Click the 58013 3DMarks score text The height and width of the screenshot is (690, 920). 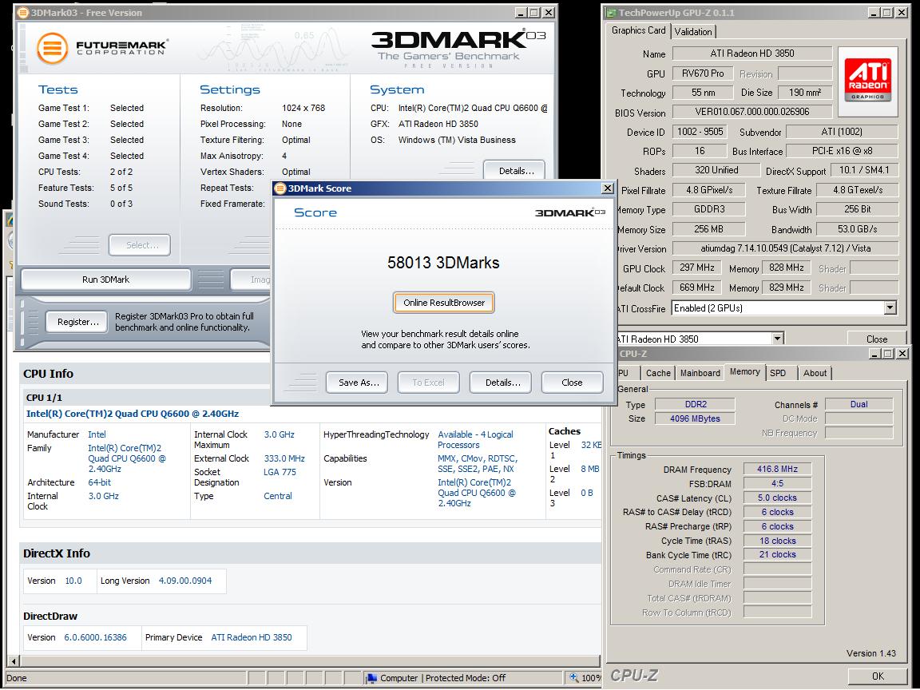[443, 262]
